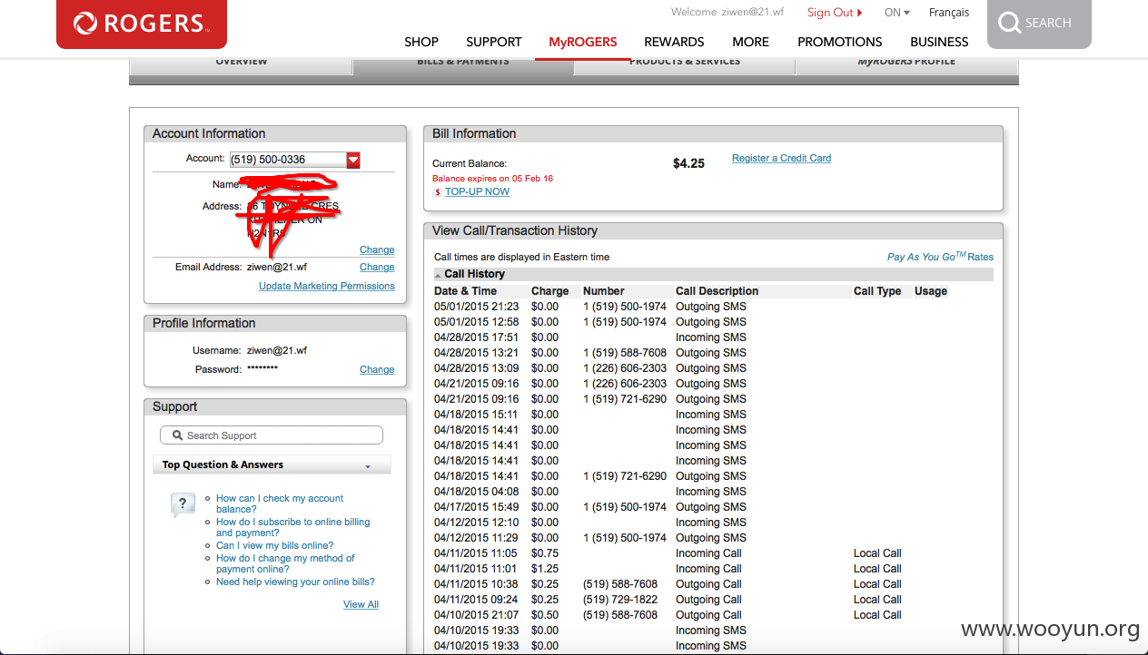Click the Charge column header
Viewport: 1148px width, 655px height.
[549, 291]
